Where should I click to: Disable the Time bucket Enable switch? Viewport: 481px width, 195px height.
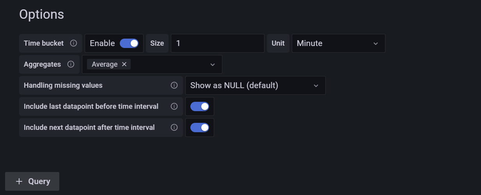point(129,43)
